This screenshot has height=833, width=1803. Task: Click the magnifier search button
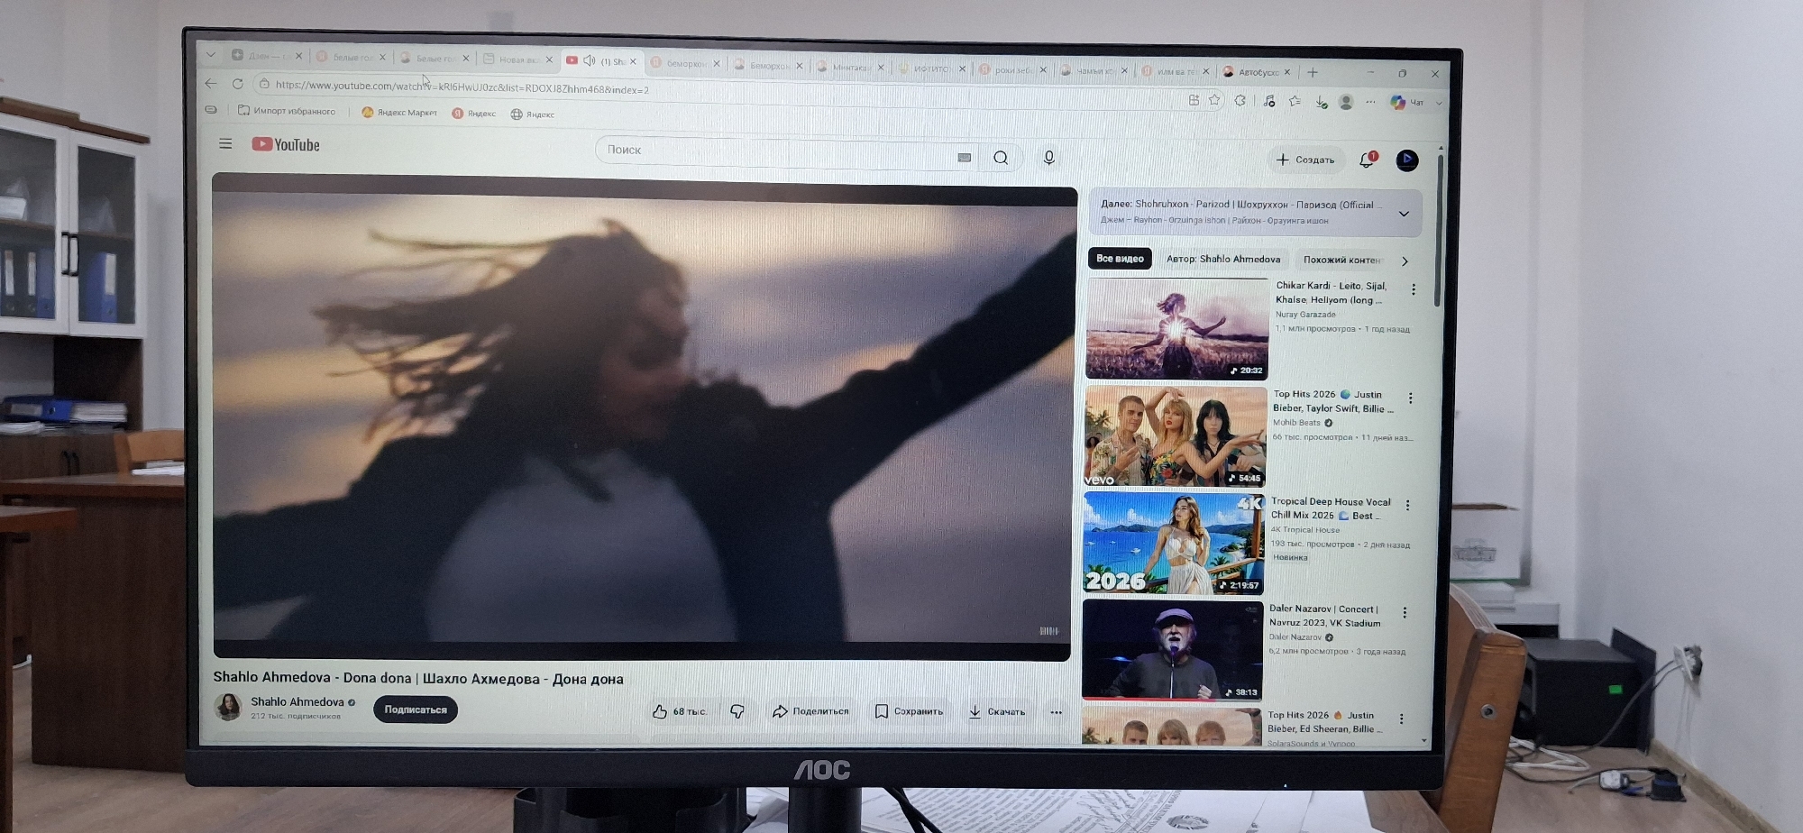[1001, 158]
